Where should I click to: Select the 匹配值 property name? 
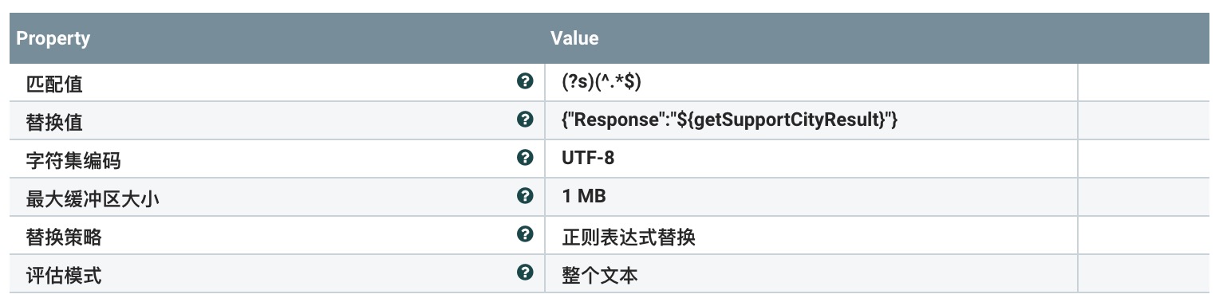coord(54,83)
